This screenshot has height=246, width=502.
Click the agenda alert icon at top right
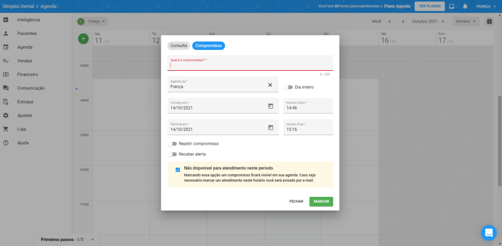[x=489, y=22]
